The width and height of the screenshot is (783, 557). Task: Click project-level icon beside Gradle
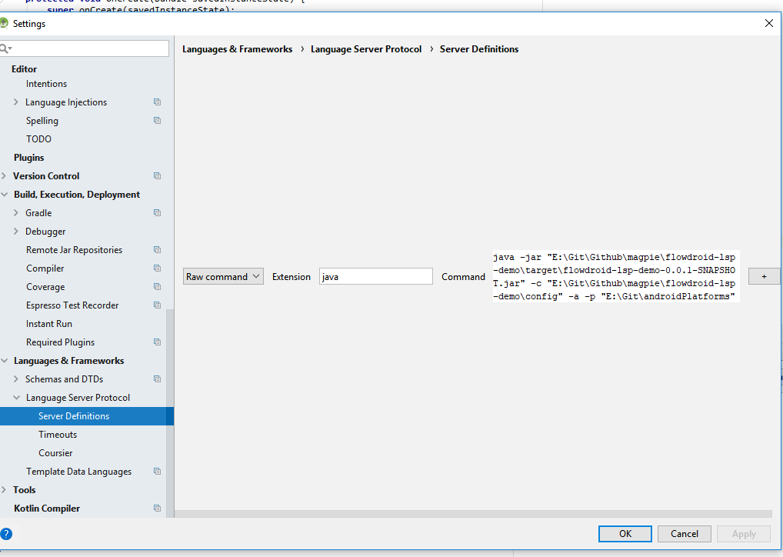click(158, 213)
